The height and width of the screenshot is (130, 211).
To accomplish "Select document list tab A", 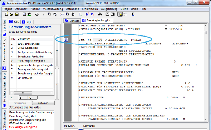I will tap(14, 98).
